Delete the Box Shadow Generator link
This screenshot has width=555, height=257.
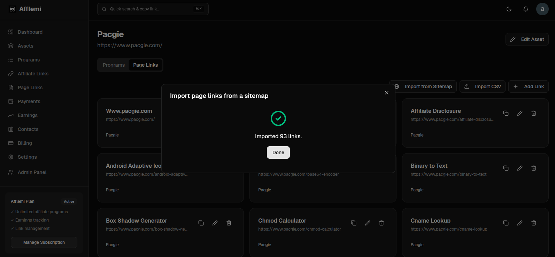click(229, 223)
